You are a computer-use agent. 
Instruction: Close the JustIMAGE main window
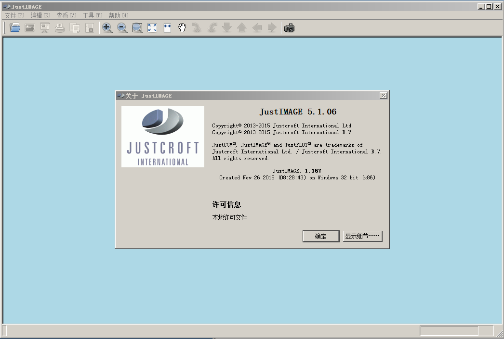(498, 6)
